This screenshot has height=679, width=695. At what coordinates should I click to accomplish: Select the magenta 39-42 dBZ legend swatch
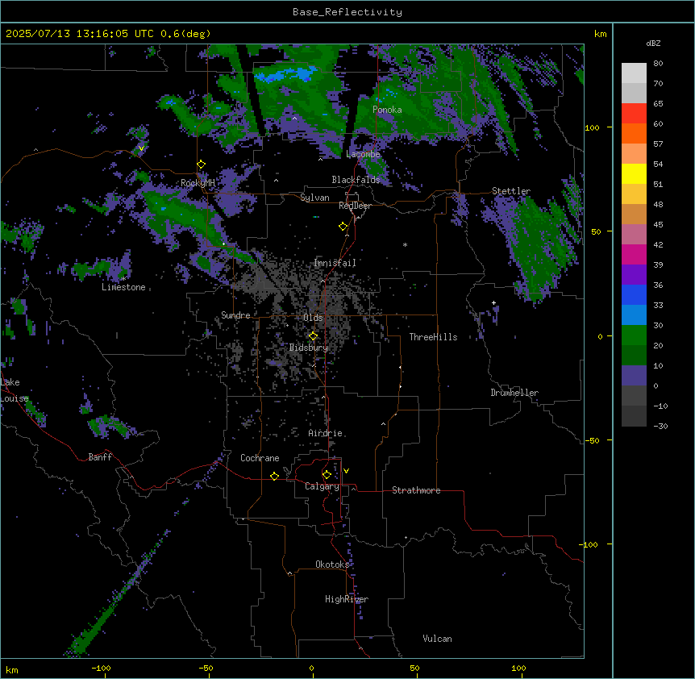click(x=634, y=254)
